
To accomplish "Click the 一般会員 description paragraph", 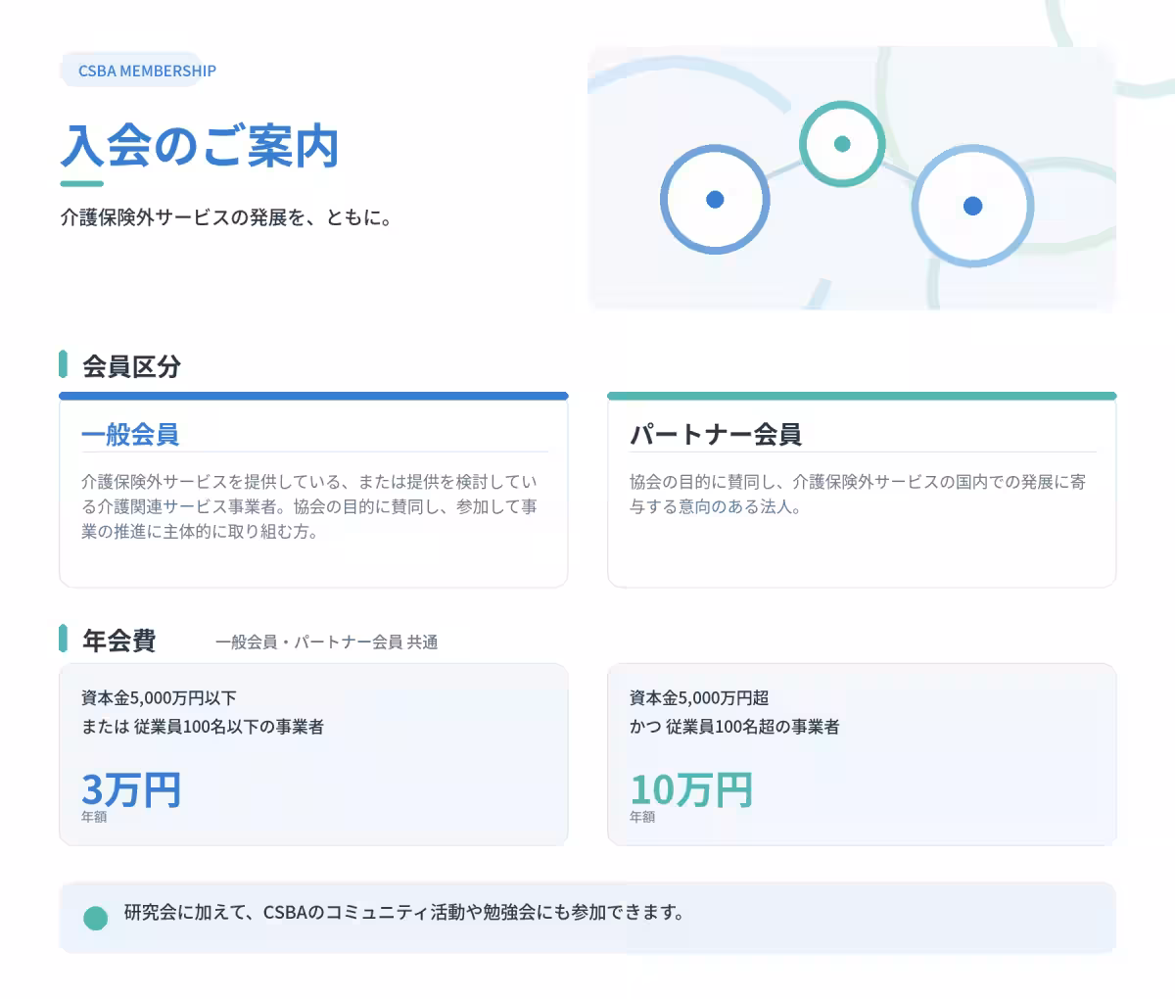I will [309, 506].
